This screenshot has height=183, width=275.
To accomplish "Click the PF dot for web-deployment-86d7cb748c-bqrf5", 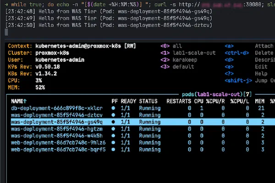I will pos(114,150).
